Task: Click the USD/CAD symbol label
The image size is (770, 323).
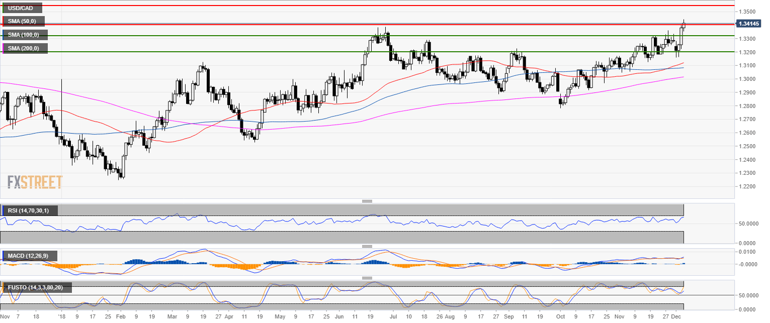Action: pyautogui.click(x=21, y=8)
